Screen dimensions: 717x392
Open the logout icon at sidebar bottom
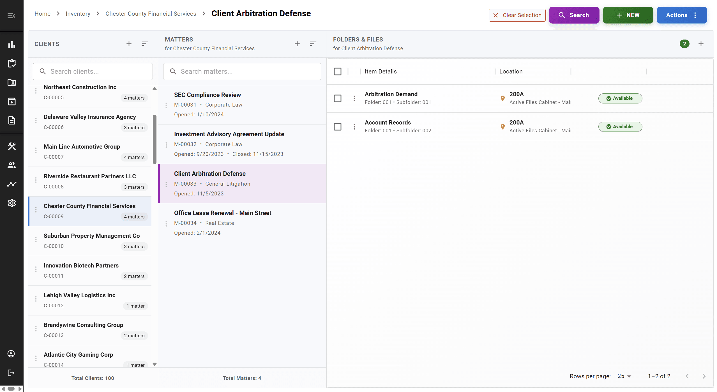point(11,372)
